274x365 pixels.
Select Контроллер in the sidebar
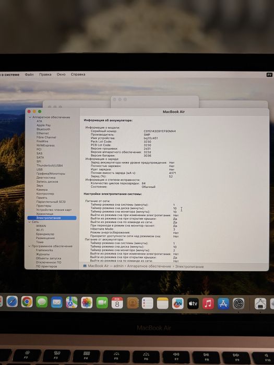45,193
